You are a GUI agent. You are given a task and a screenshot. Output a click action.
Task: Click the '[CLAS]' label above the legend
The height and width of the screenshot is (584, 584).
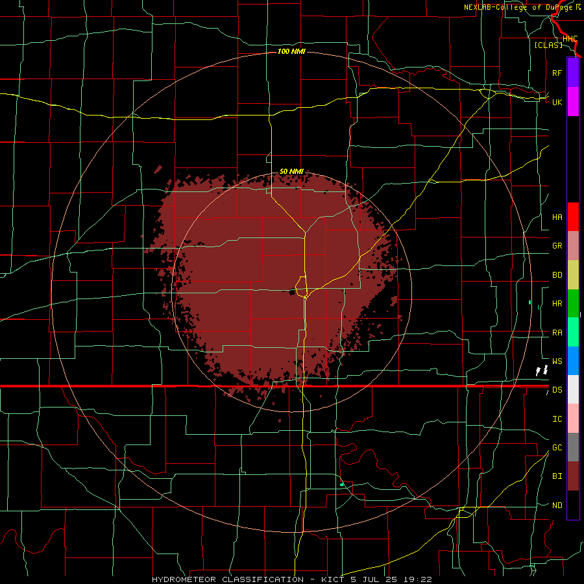point(548,45)
